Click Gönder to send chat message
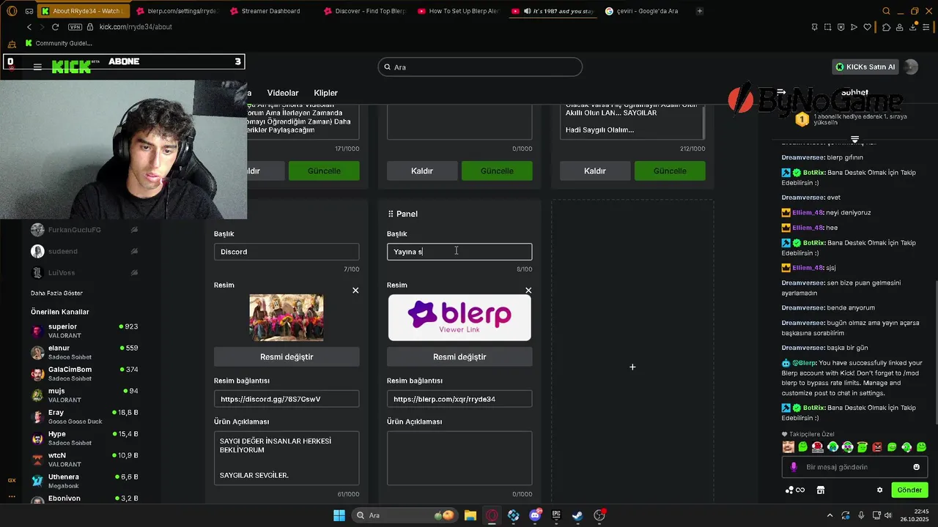The image size is (938, 527). (x=909, y=490)
